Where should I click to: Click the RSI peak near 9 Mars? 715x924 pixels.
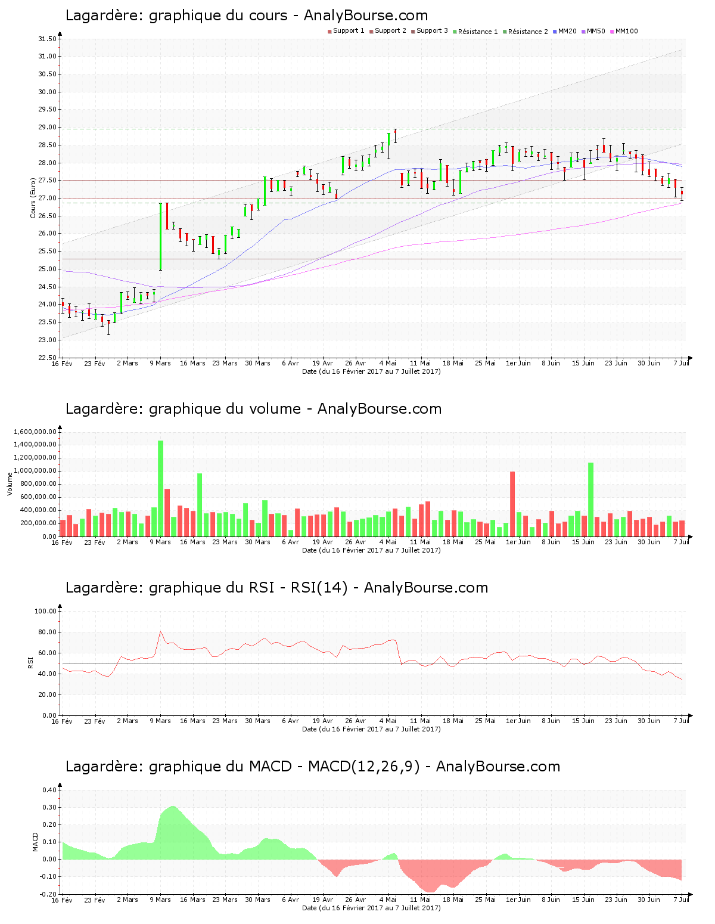pos(160,632)
